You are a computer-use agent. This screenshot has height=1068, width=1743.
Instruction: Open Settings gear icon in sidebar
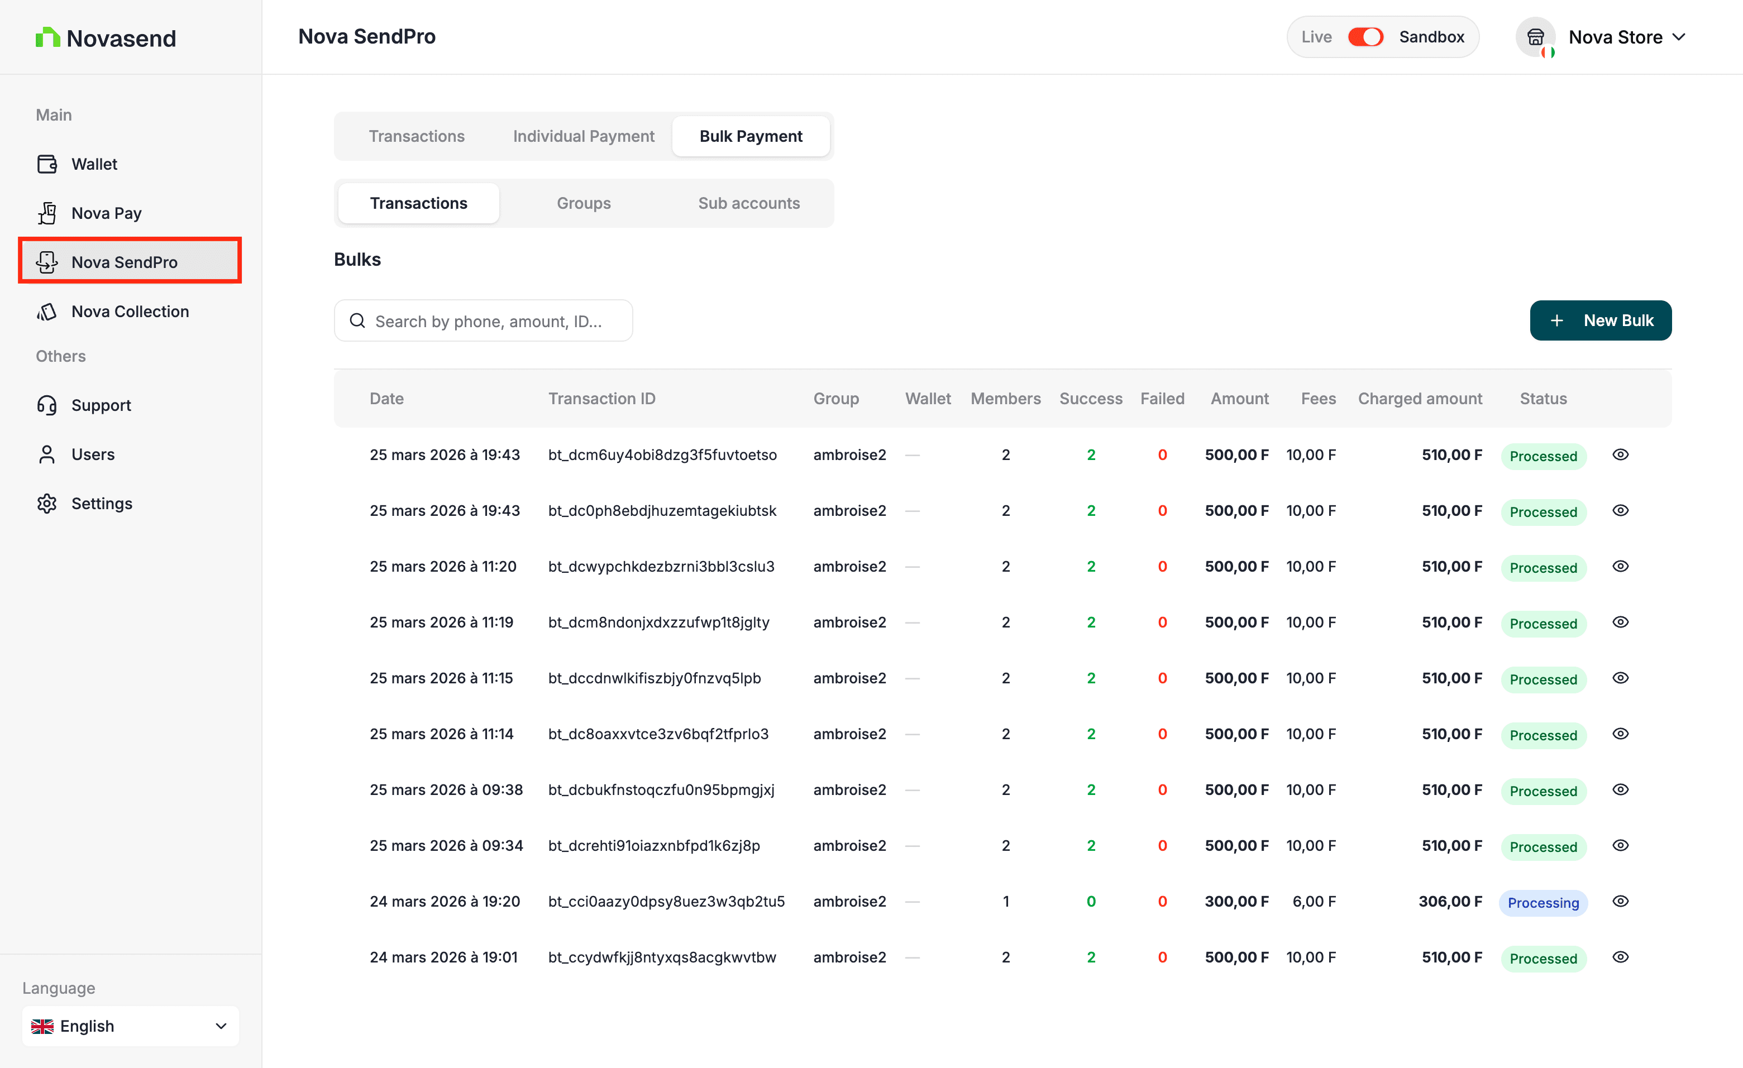coord(47,504)
